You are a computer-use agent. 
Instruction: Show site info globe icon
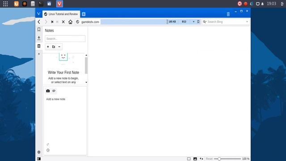click(x=77, y=22)
